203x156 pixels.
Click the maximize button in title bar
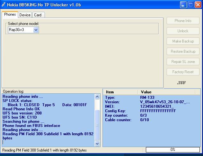(x=191, y=5)
